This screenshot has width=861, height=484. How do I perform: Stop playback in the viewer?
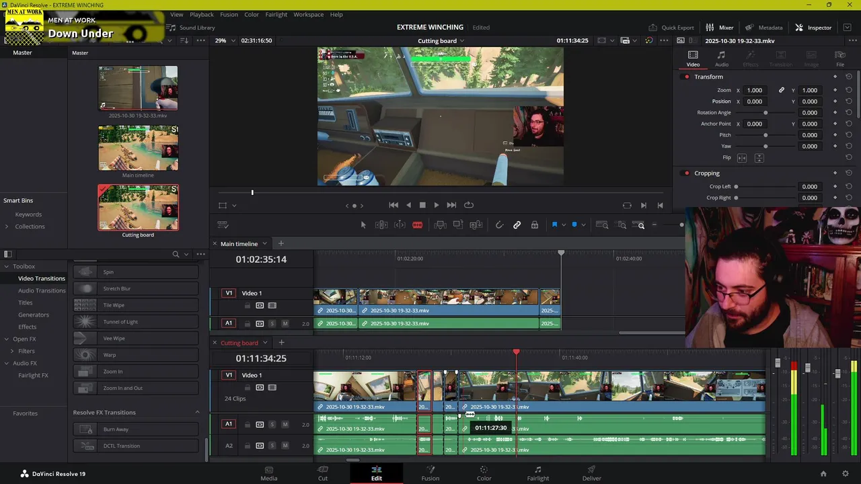[422, 205]
